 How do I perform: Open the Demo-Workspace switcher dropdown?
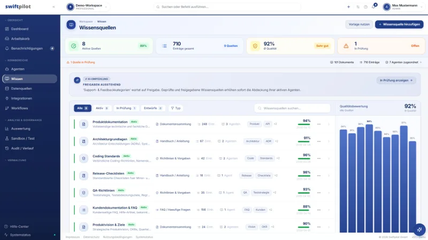[88, 7]
